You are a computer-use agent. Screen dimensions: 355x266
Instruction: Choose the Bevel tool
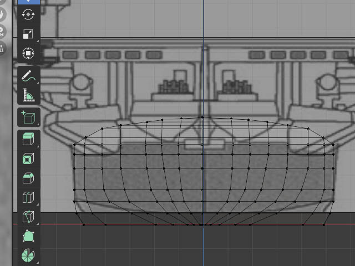[x=28, y=178]
